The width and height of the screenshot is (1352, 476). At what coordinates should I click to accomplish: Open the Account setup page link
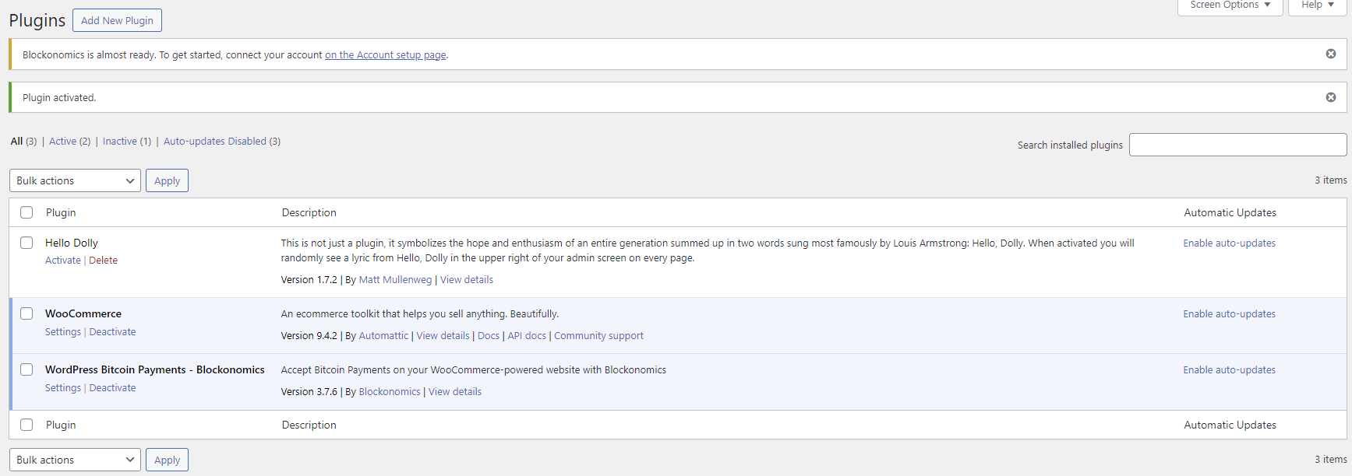(x=386, y=54)
